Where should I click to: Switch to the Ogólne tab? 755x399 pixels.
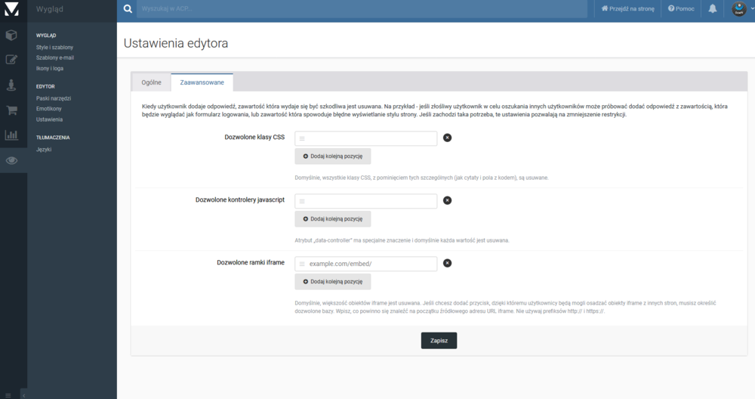151,82
